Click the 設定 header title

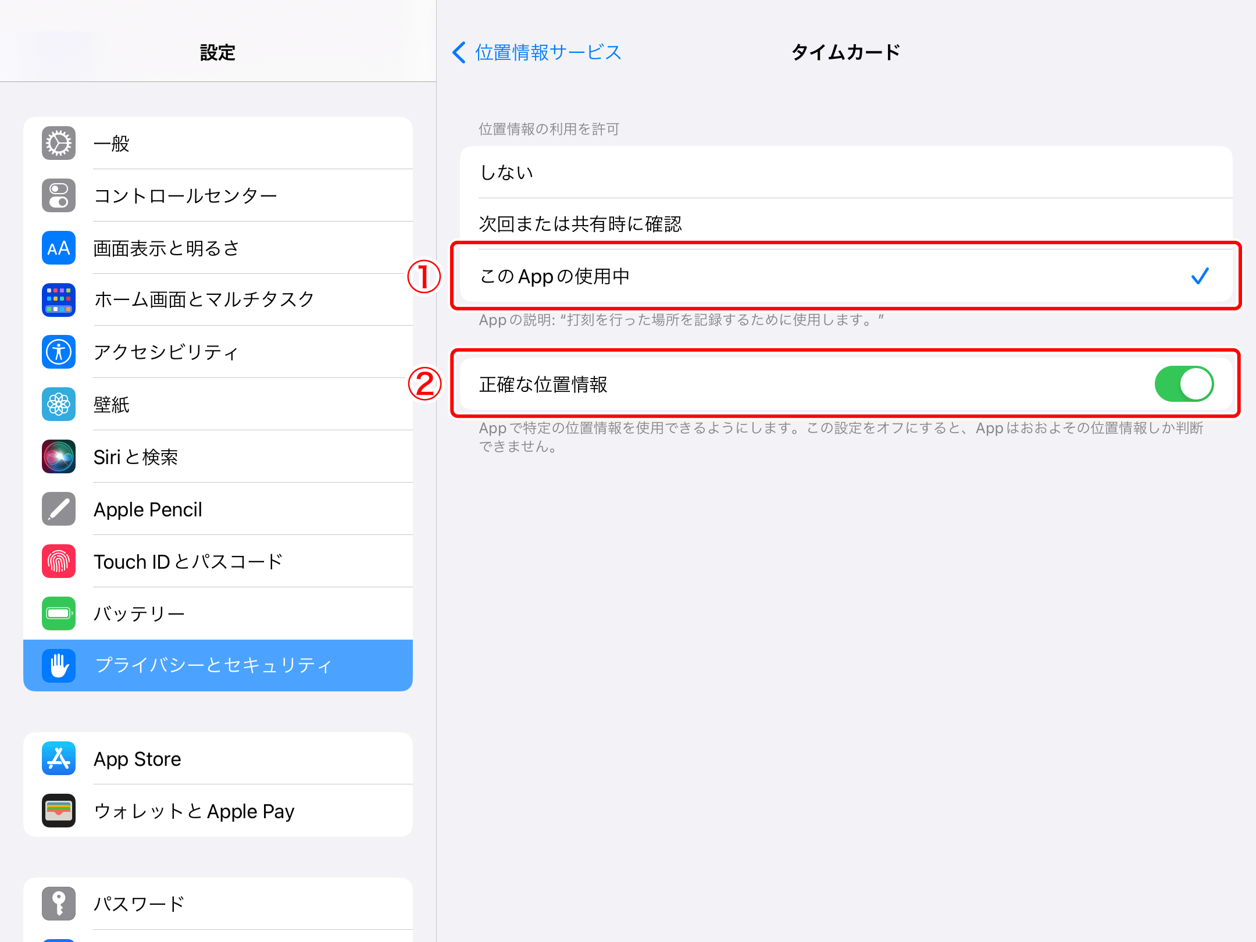click(x=217, y=52)
